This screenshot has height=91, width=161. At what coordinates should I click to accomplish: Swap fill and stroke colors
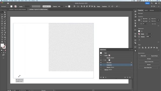pos(5,44)
